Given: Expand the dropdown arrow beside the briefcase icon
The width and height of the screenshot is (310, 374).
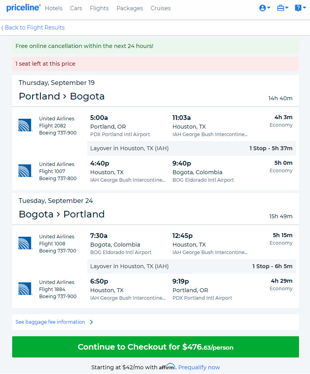Looking at the screenshot, I should [x=287, y=7].
